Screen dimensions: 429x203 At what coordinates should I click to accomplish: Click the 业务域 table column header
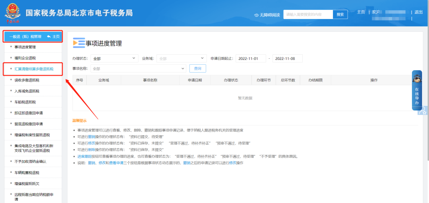[x=104, y=80]
